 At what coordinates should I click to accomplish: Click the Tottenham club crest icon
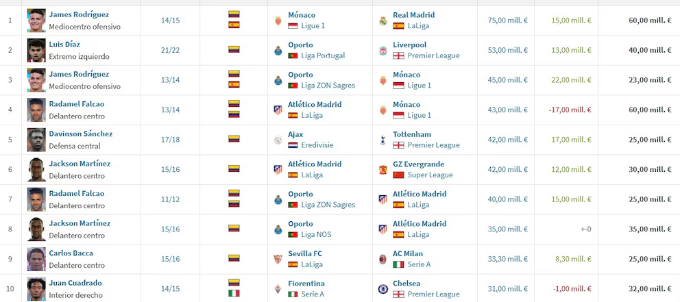(x=383, y=140)
